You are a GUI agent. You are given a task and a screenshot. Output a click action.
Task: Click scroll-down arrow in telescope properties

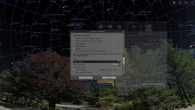point(124,75)
